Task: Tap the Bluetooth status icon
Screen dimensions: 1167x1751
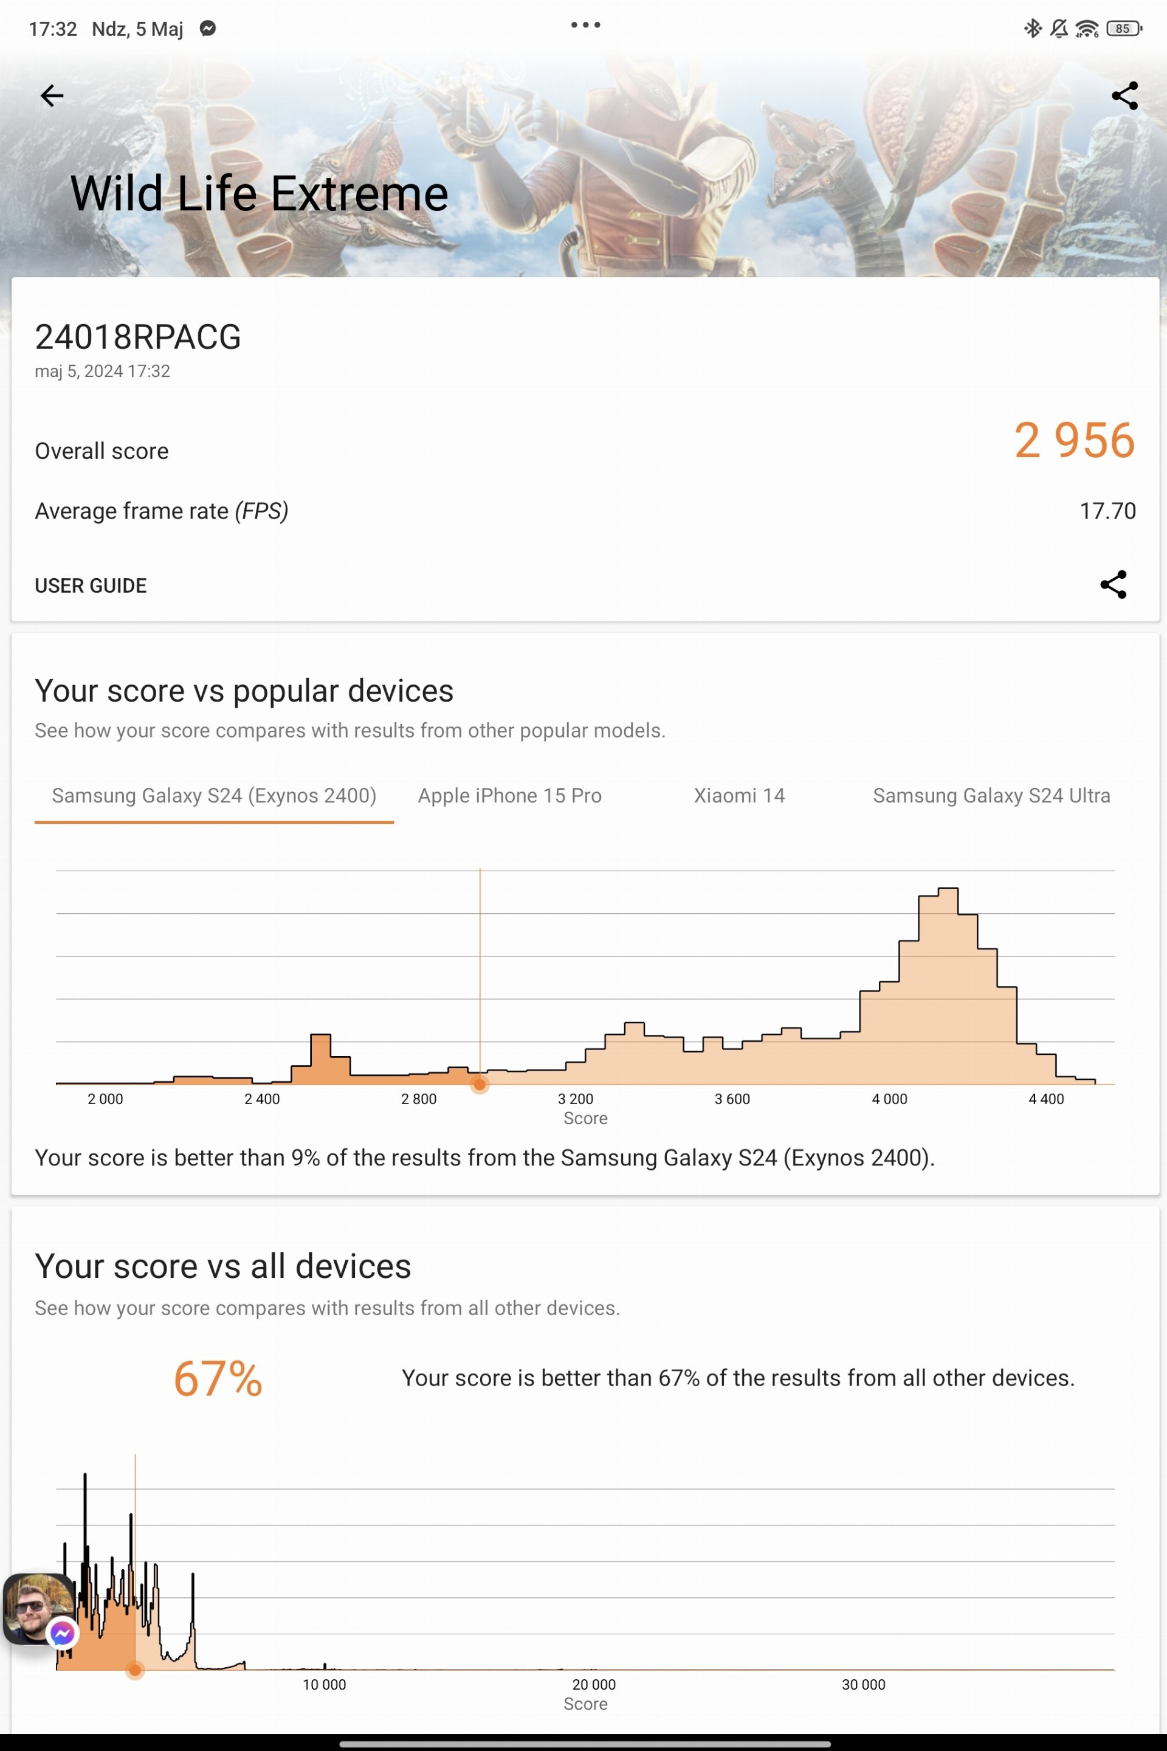Action: (x=1032, y=29)
